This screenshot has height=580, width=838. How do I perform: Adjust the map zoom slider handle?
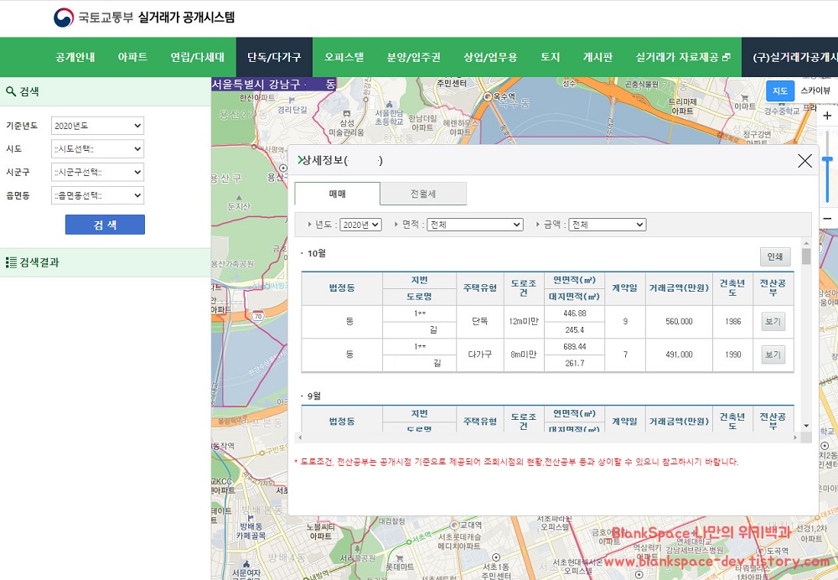pyautogui.click(x=827, y=159)
